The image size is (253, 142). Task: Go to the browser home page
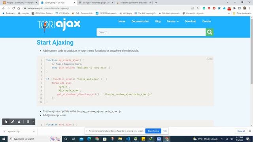19,8
